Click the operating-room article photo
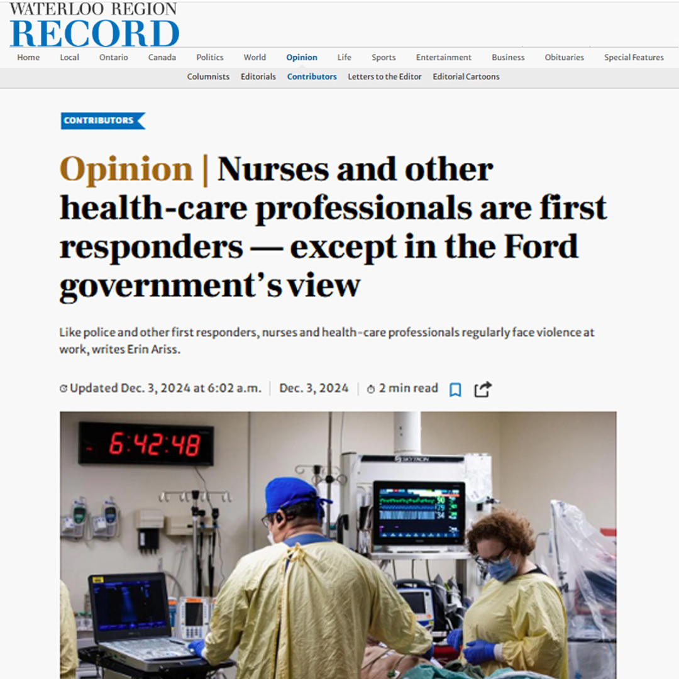This screenshot has width=679, height=679. click(x=338, y=547)
